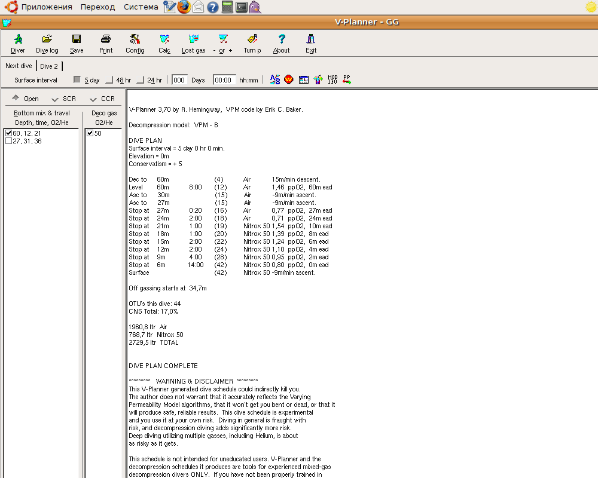The height and width of the screenshot is (478, 598).
Task: Toggle the 5 day surface interval
Action: pyautogui.click(x=87, y=80)
